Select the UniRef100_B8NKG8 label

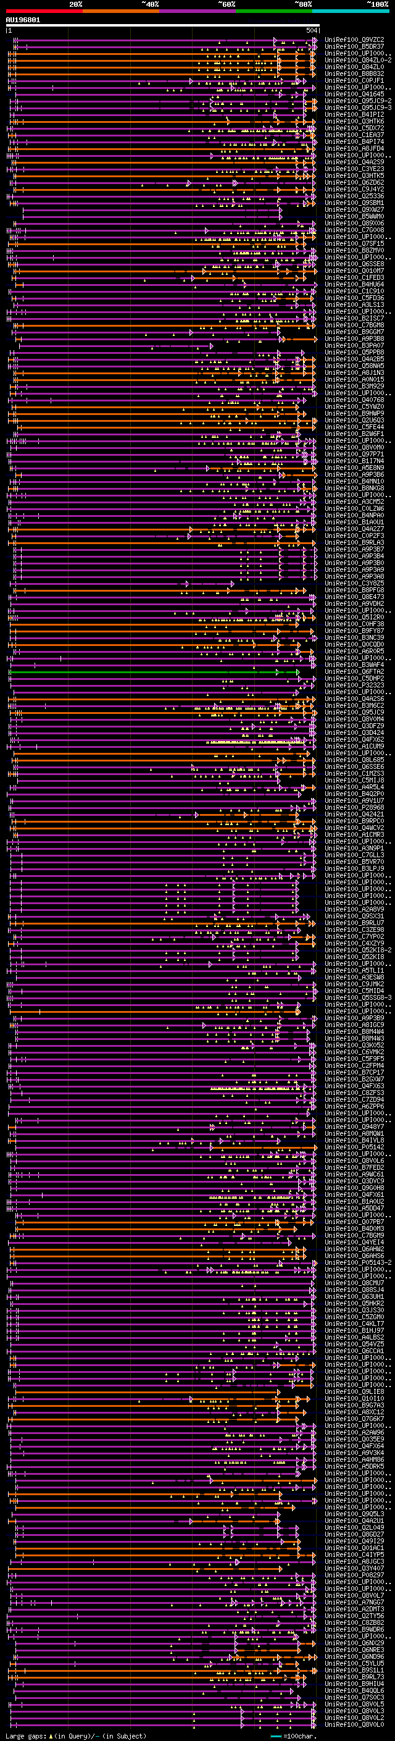[x=354, y=489]
